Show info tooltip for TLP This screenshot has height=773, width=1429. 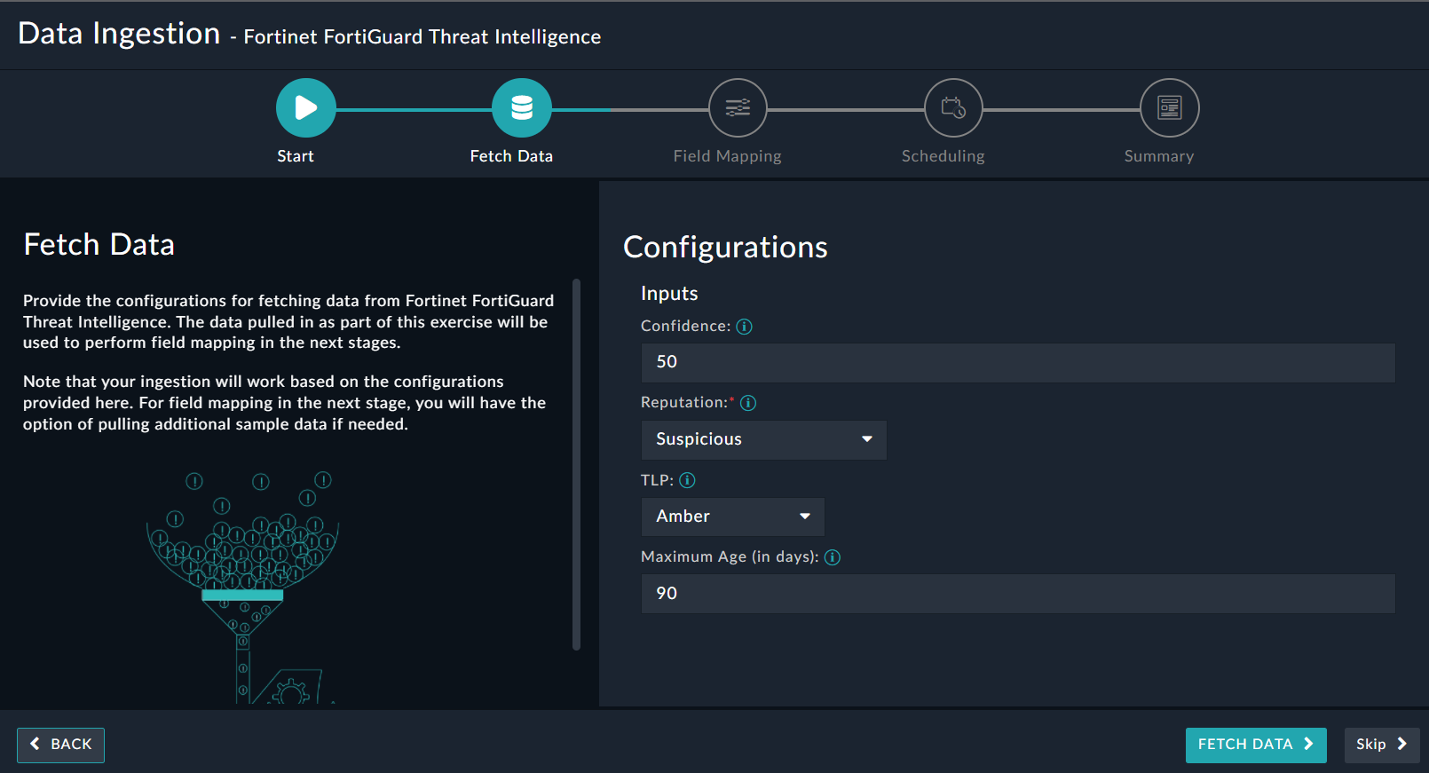pos(688,480)
